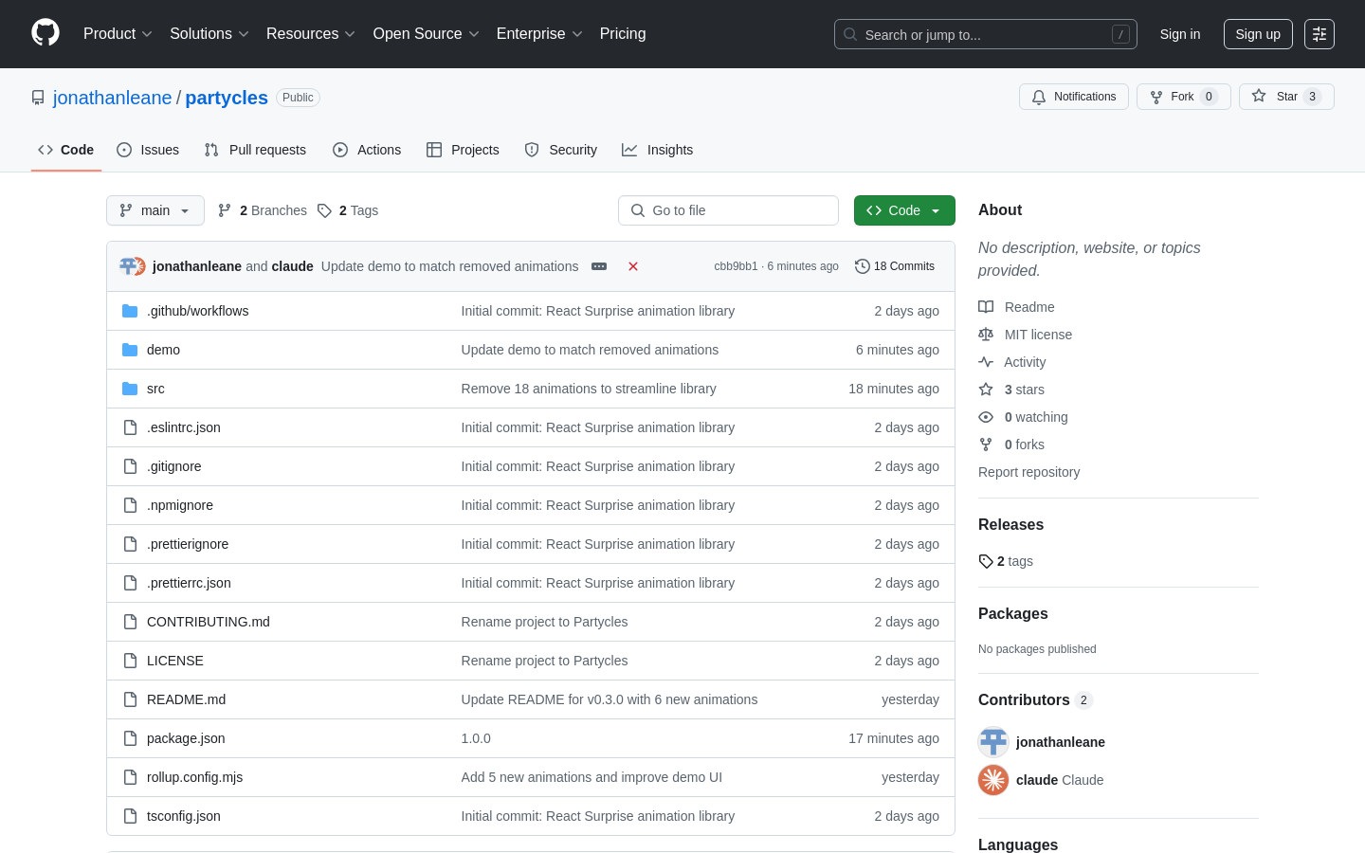
Task: View the 0 watching link
Action: click(x=1023, y=417)
